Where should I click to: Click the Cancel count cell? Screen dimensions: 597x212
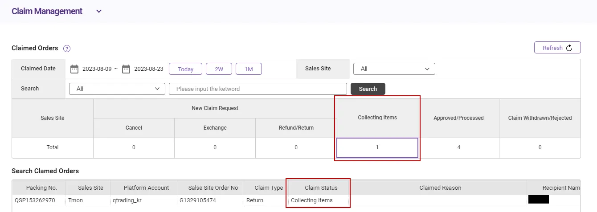134,147
